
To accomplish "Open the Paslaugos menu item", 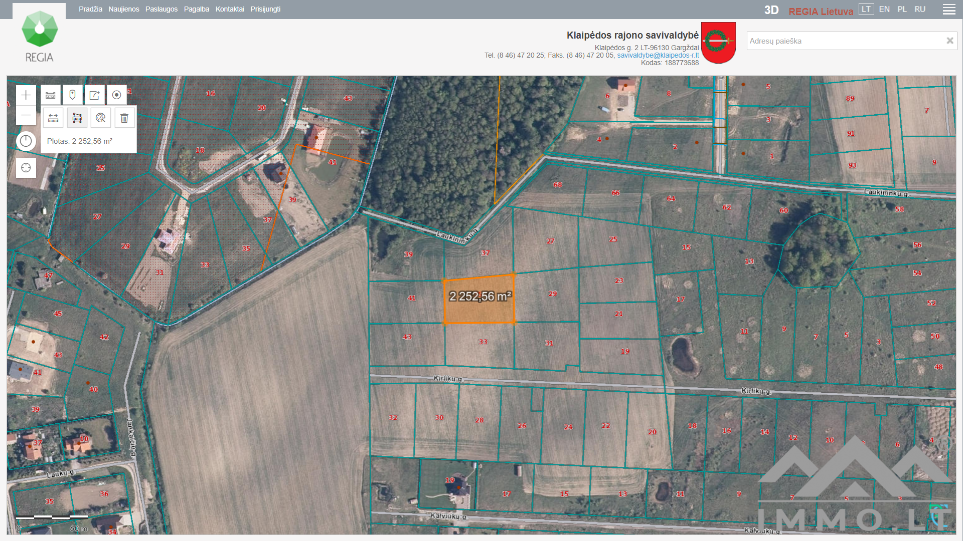I will pyautogui.click(x=162, y=9).
